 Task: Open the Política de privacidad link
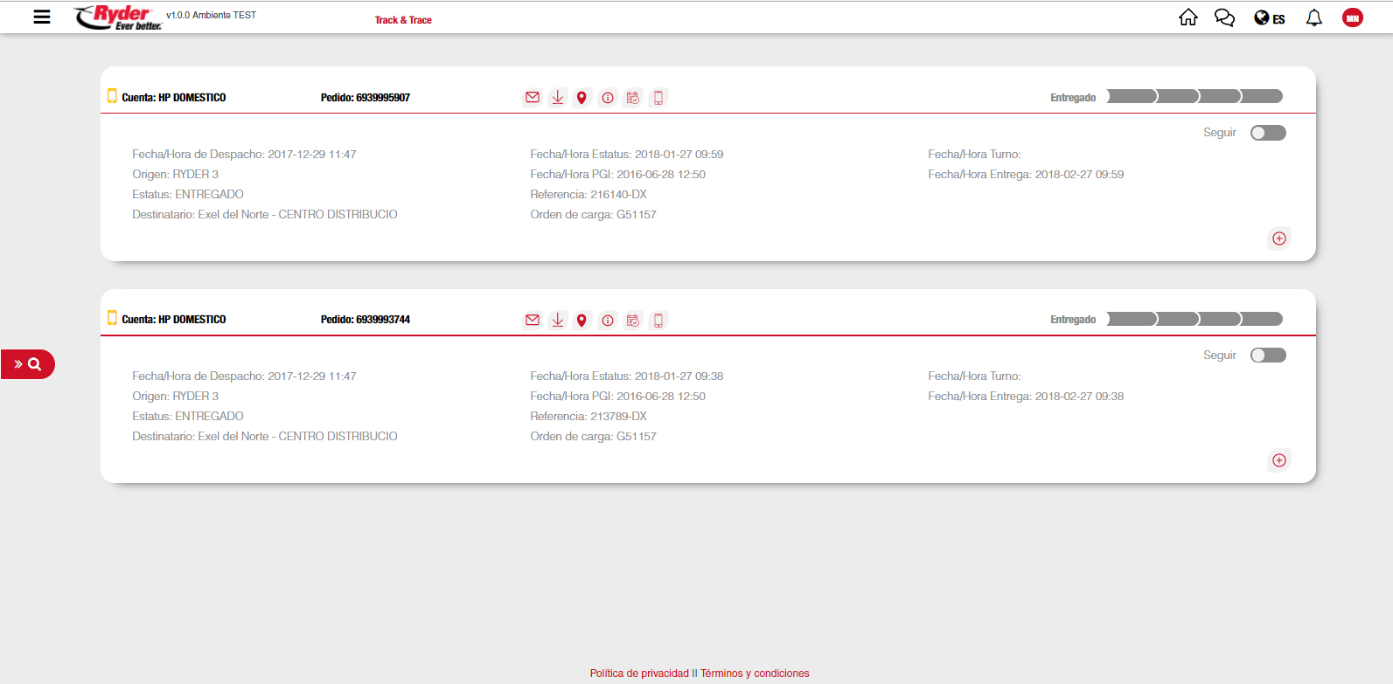click(639, 674)
